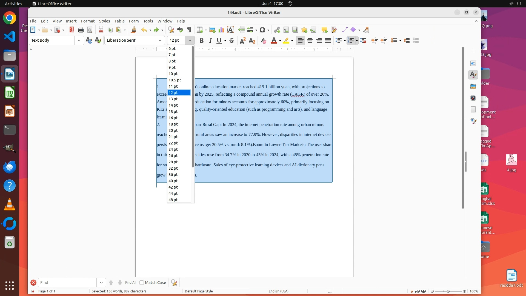This screenshot has height=296, width=526.
Task: Toggle Formatting Marks pilcrow button
Action: point(189,30)
